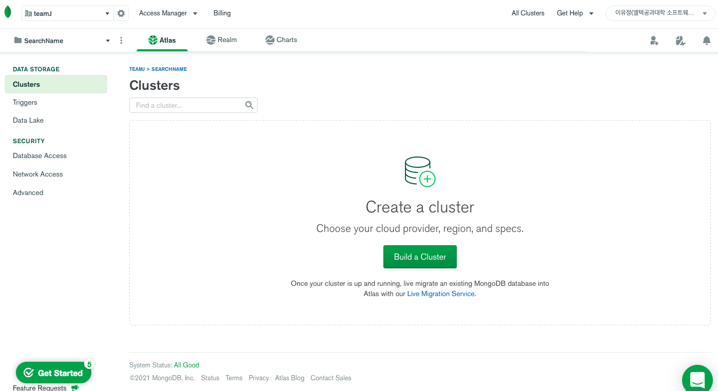Click the Build a Cluster button

point(420,257)
